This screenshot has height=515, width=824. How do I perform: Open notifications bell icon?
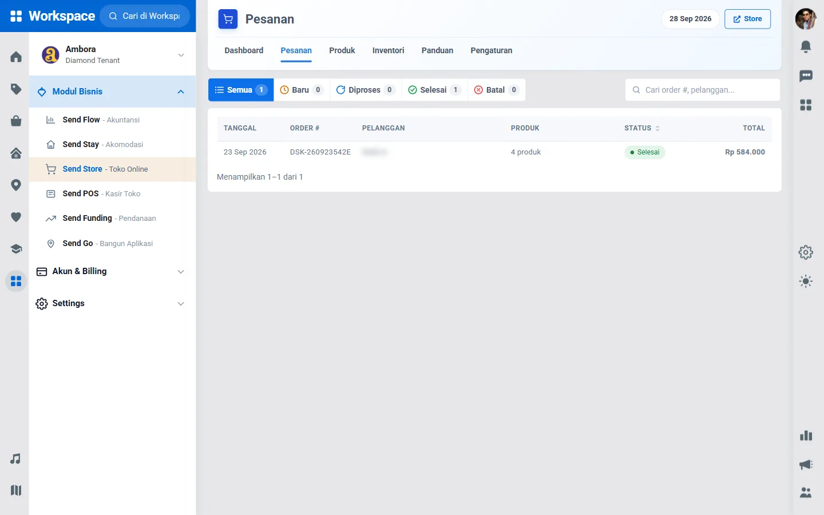point(806,47)
